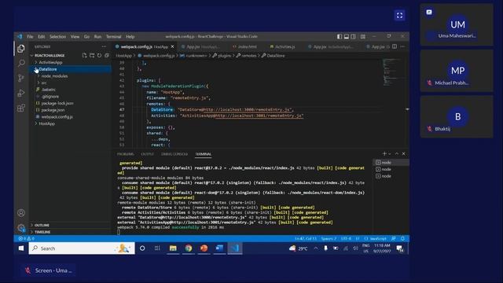Create a new terminal with plus icon
Viewport: 503px width, 283px height.
tap(384, 154)
